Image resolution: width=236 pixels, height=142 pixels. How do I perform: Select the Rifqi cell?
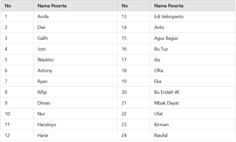tap(75, 92)
